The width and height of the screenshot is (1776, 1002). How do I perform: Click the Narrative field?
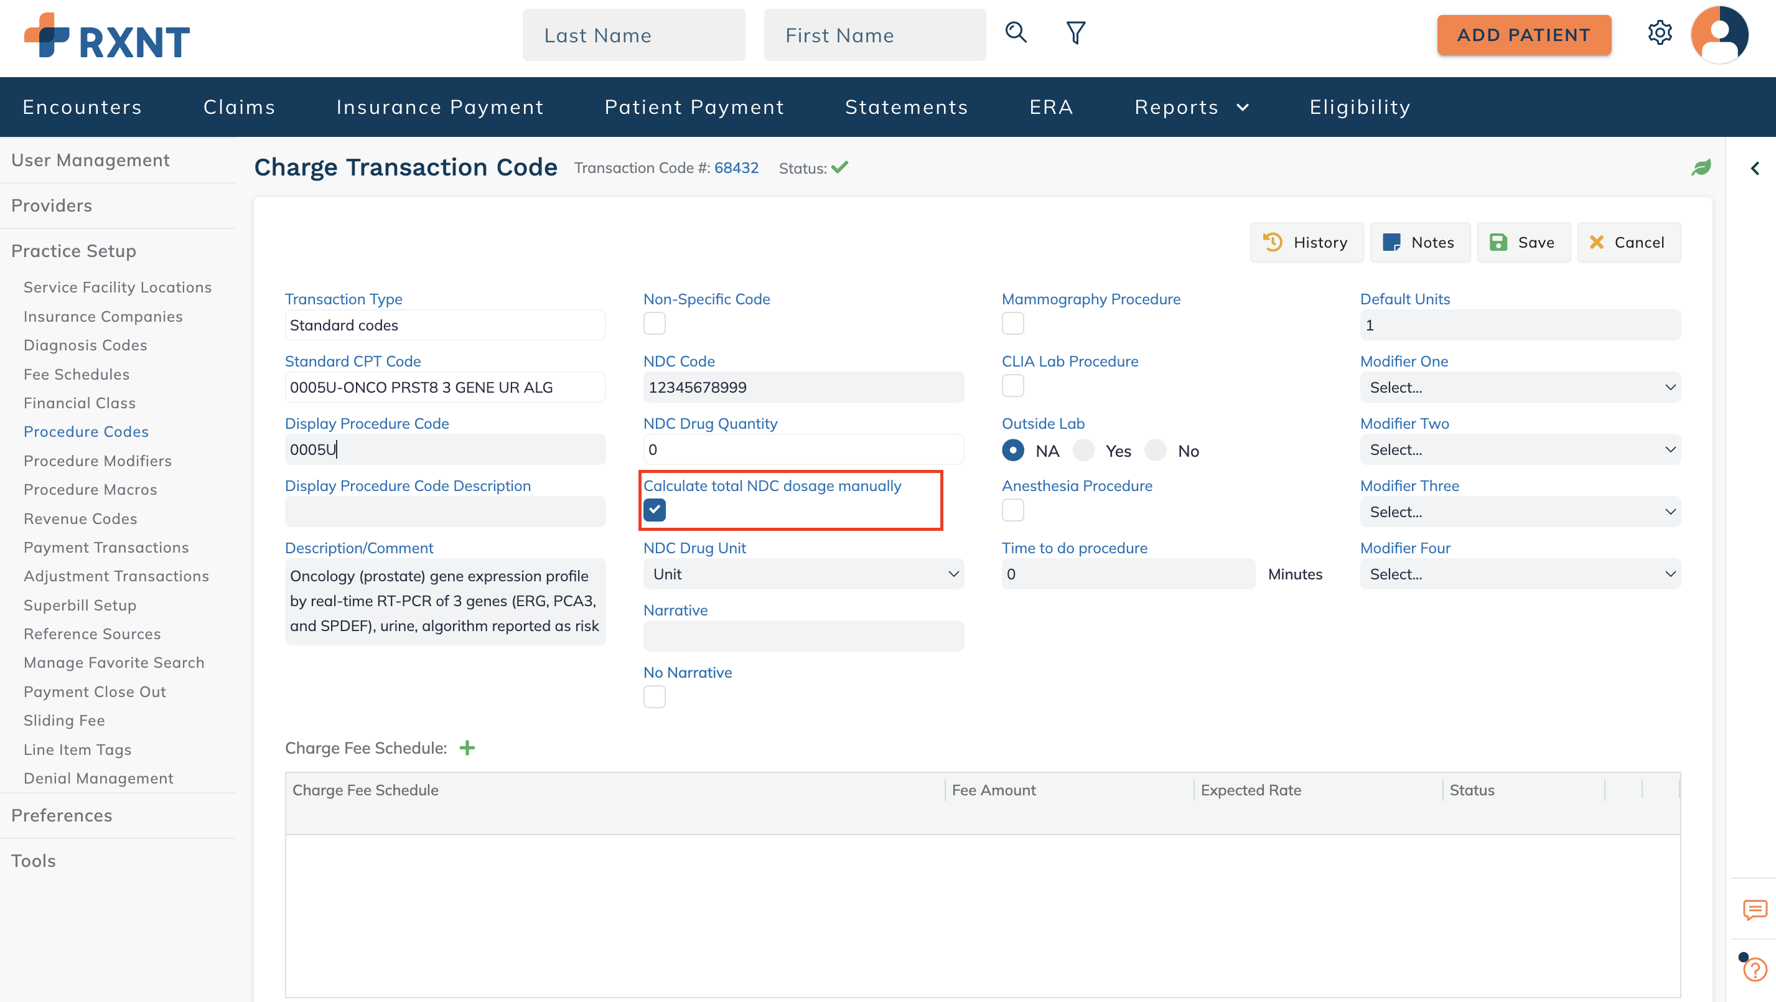(804, 636)
